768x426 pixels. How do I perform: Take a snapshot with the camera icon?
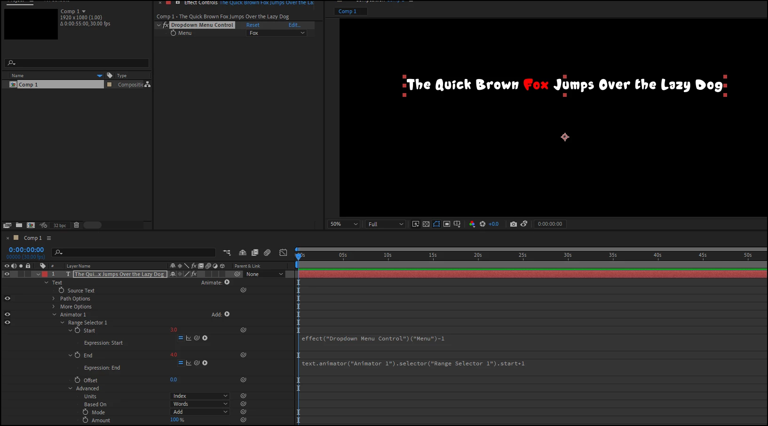coord(514,224)
